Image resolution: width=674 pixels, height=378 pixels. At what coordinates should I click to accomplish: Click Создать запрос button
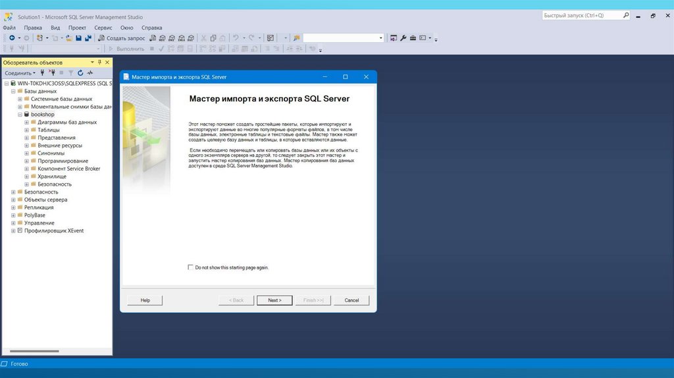(121, 38)
